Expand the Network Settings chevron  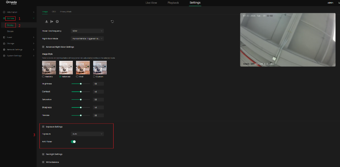[34, 50]
